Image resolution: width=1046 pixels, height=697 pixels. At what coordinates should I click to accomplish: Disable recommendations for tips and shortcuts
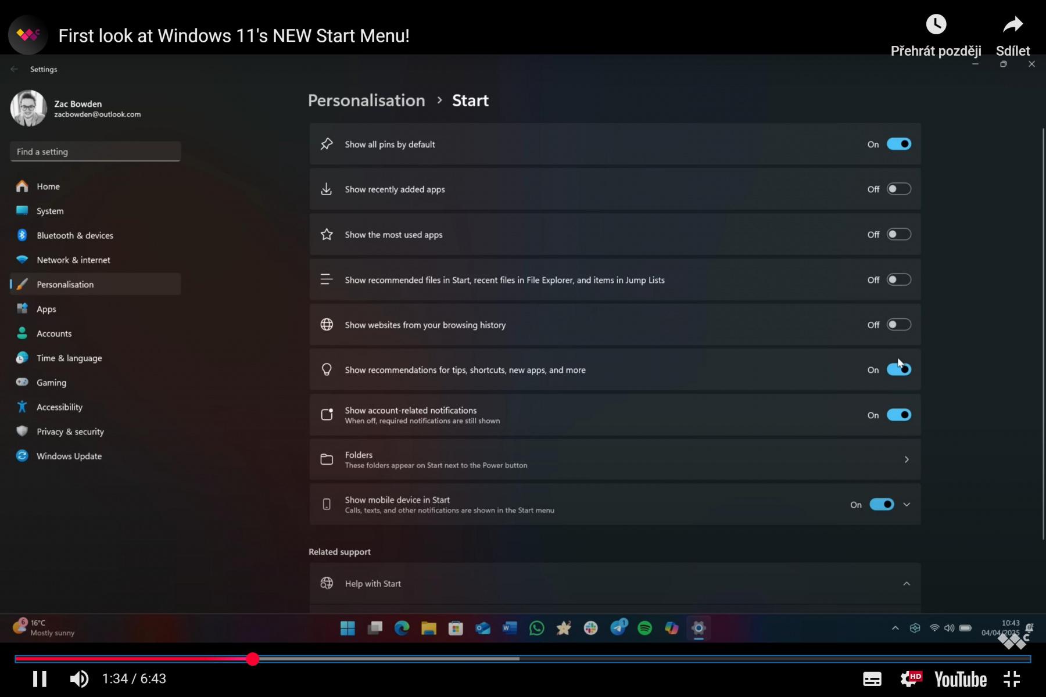pyautogui.click(x=898, y=370)
